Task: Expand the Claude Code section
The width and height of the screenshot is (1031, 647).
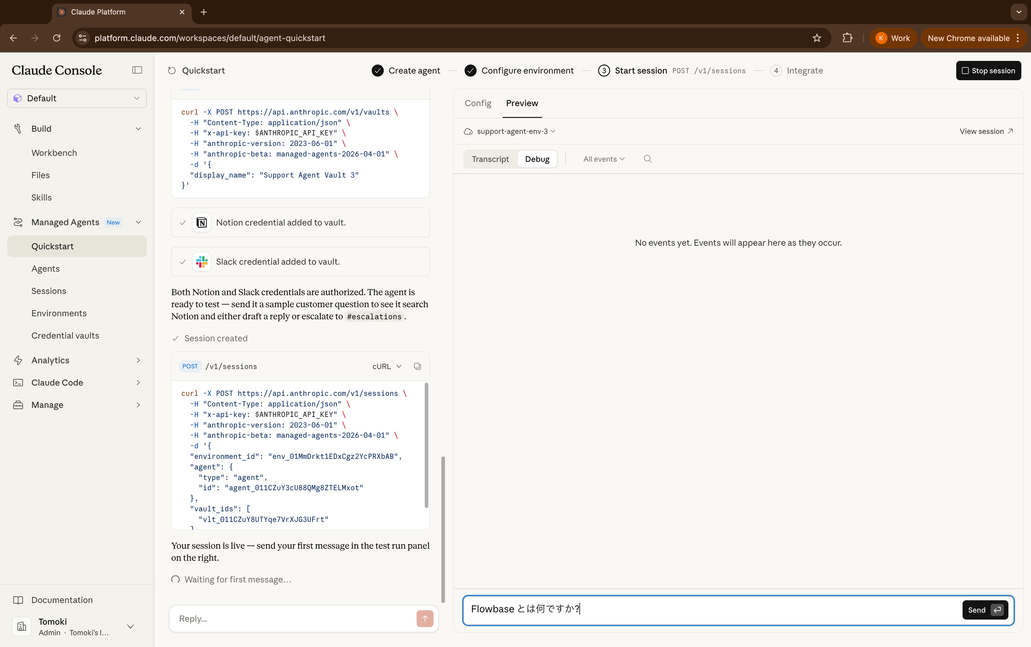Action: 138,383
